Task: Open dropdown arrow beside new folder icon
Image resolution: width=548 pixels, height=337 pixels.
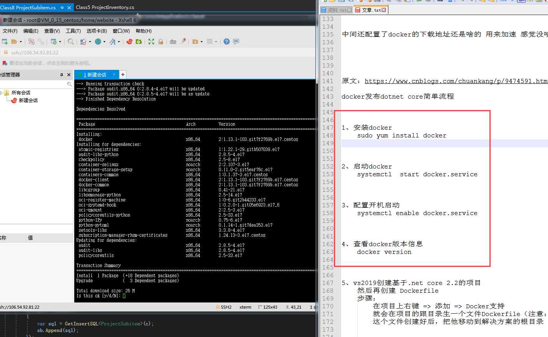Action: click(201, 42)
